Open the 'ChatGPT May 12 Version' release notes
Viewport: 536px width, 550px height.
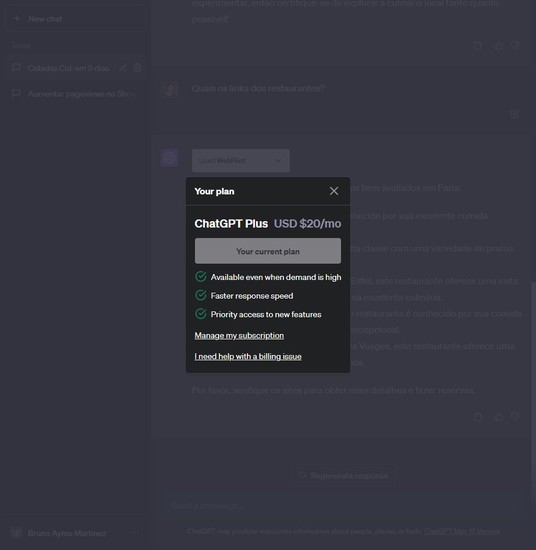pos(462,531)
